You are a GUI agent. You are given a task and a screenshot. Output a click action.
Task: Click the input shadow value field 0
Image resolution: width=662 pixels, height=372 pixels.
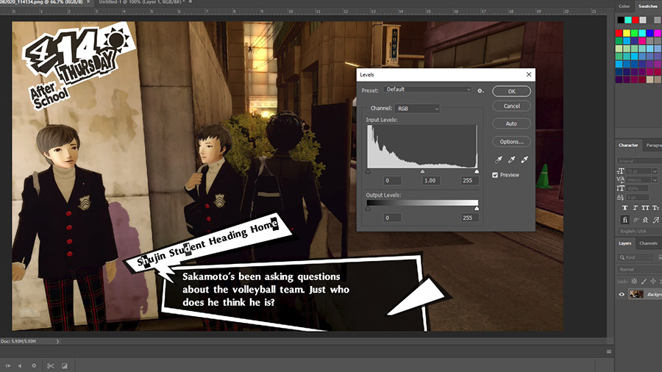(x=392, y=181)
